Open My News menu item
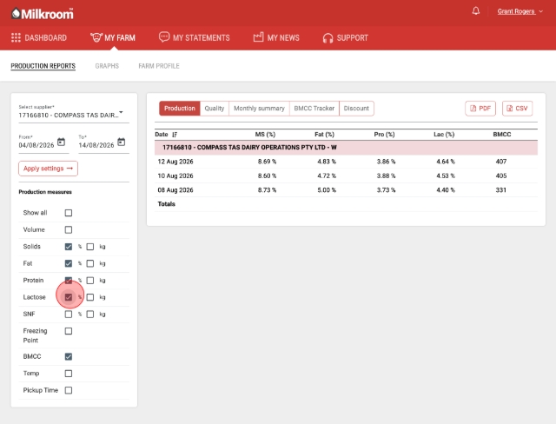The height and width of the screenshot is (424, 556). (x=276, y=37)
